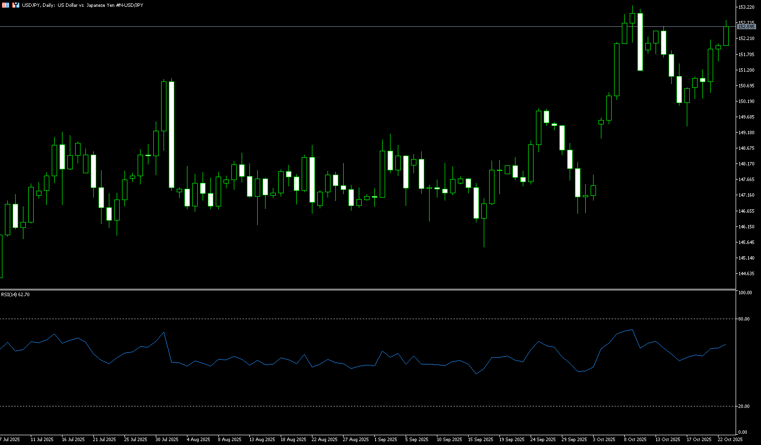Click the 30 Jul 2025 date label
Screen dimensions: 761x445
(x=167, y=440)
